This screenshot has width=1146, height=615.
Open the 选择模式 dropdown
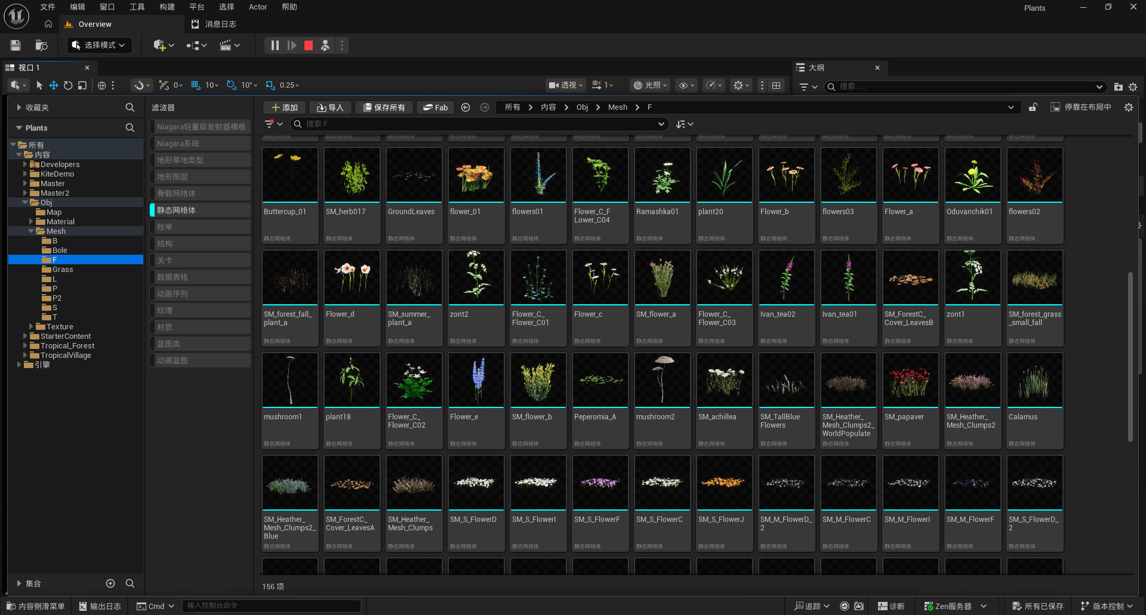pyautogui.click(x=99, y=45)
